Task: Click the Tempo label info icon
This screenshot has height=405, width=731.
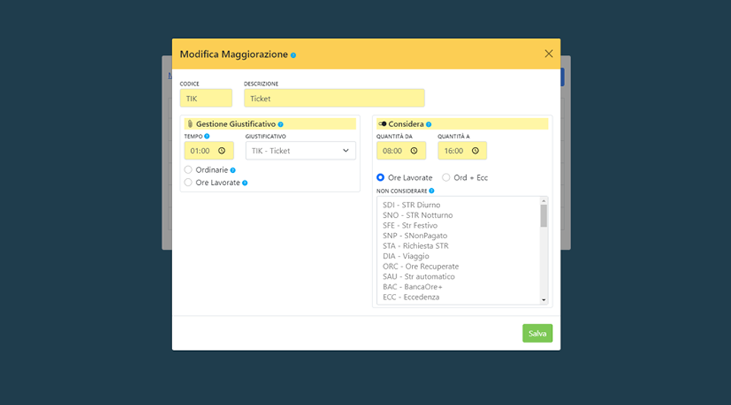Action: point(207,136)
